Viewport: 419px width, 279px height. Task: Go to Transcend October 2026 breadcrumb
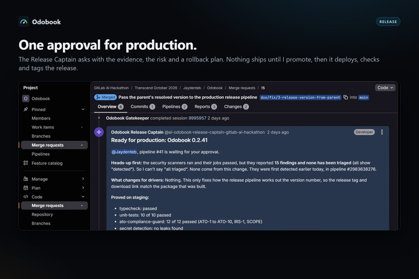pyautogui.click(x=156, y=88)
